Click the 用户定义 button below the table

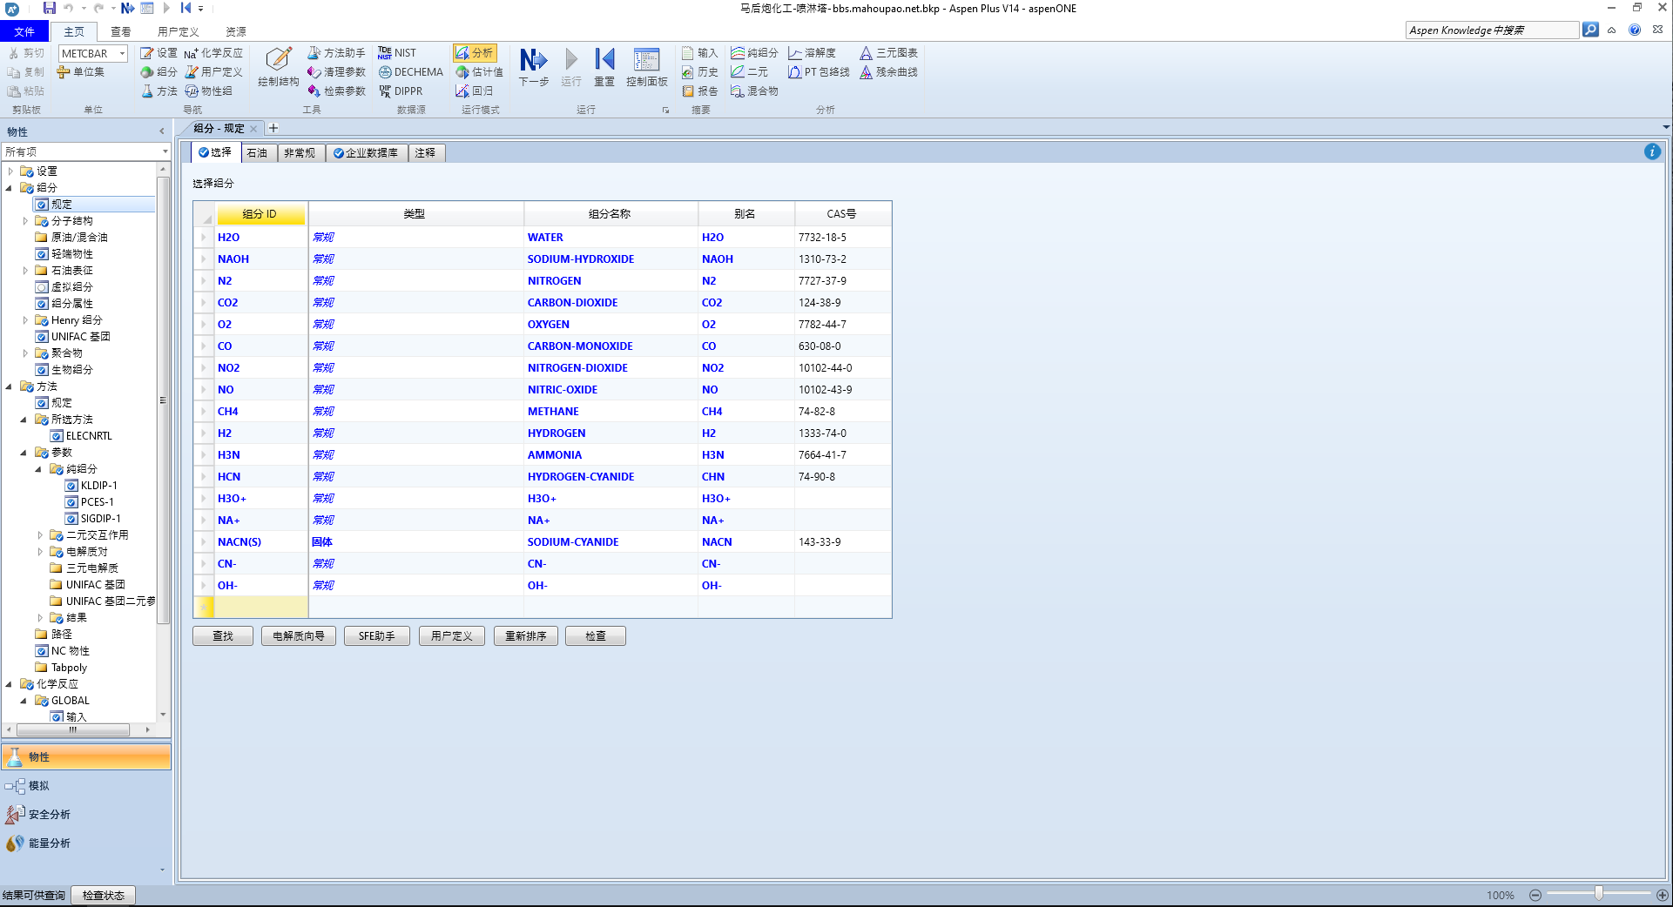tap(451, 635)
